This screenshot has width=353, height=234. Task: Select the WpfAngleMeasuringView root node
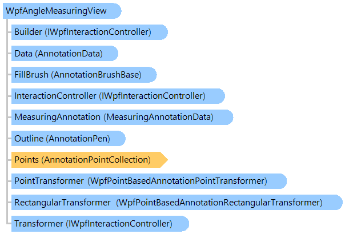(x=62, y=11)
